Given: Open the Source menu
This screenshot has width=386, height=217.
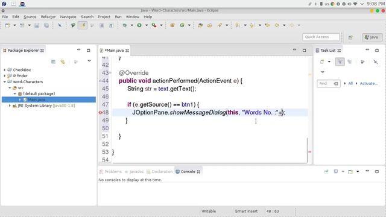Looking at the screenshot, I should click(x=30, y=17).
